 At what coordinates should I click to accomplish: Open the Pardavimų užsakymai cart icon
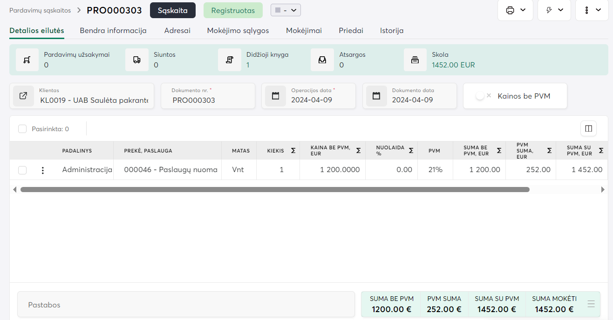(27, 60)
